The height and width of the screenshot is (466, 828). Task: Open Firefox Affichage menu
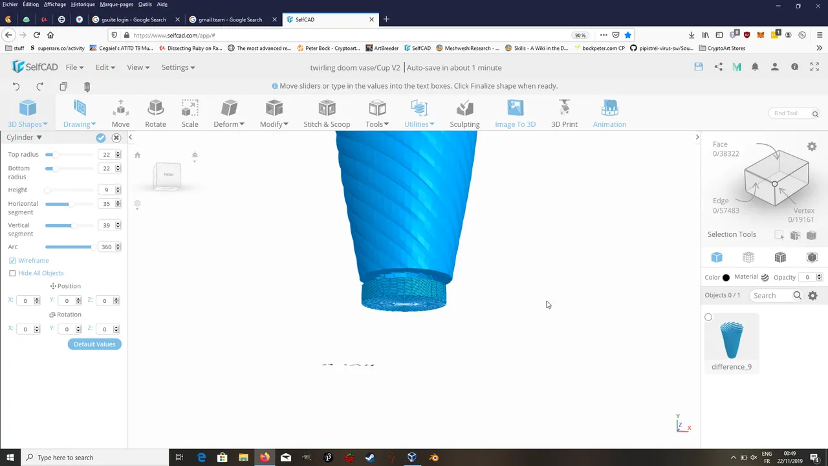[55, 5]
